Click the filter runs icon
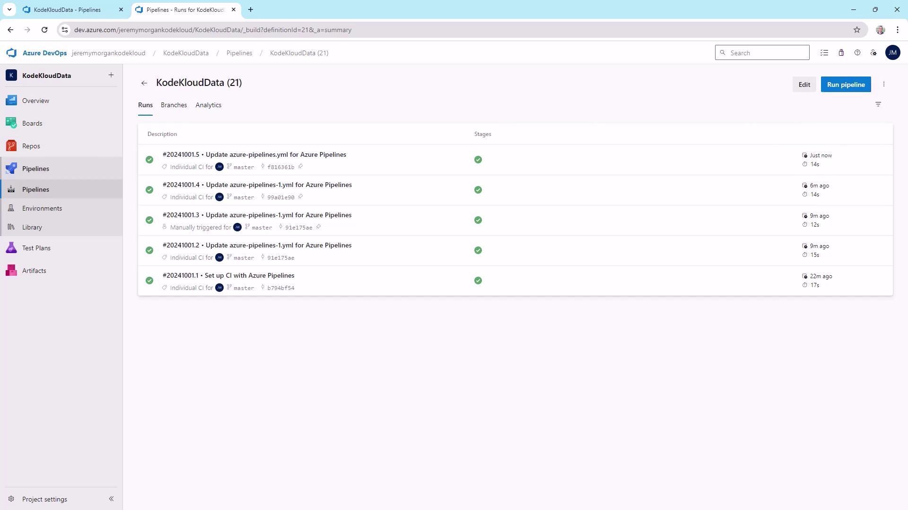 (x=878, y=104)
